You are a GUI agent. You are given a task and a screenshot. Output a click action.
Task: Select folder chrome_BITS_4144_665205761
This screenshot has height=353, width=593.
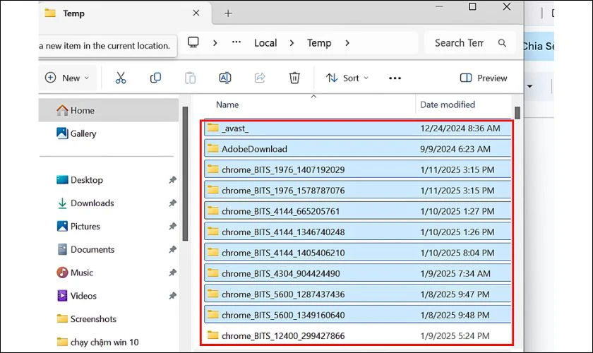[x=358, y=211]
